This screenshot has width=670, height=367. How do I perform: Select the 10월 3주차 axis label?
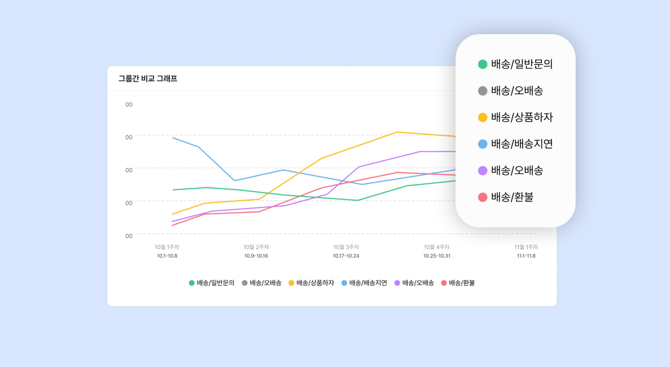pyautogui.click(x=346, y=247)
